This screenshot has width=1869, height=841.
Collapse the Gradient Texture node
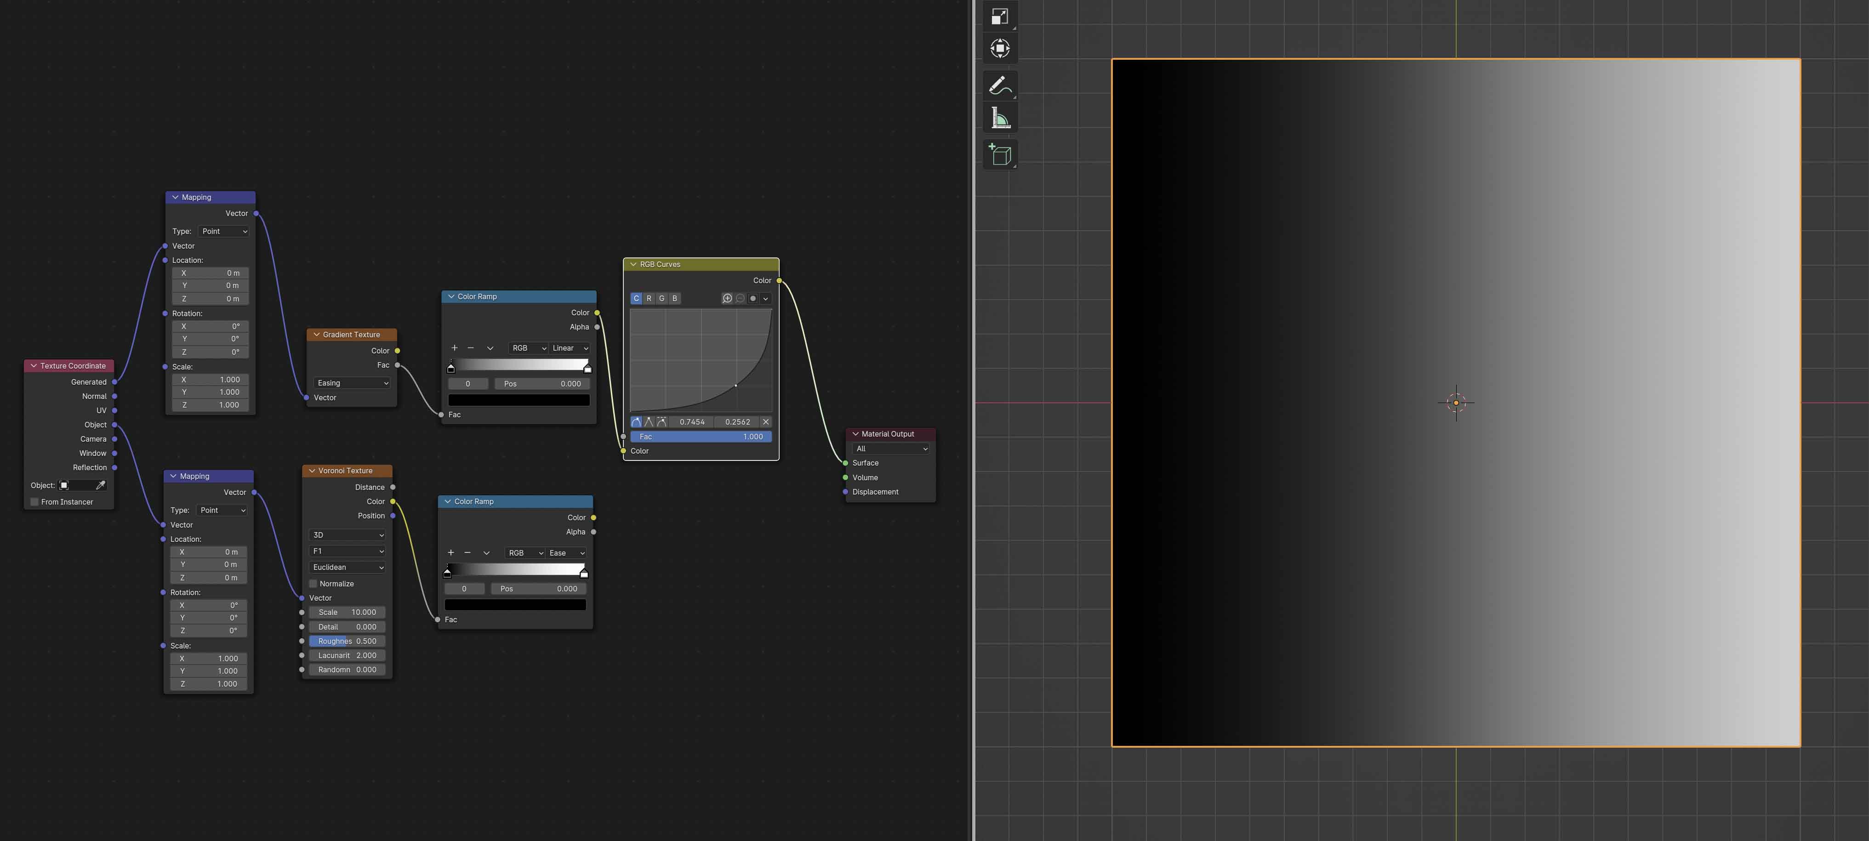click(x=316, y=335)
